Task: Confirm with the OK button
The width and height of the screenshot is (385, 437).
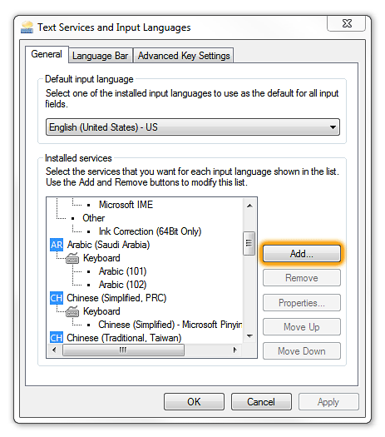Action: tap(194, 401)
